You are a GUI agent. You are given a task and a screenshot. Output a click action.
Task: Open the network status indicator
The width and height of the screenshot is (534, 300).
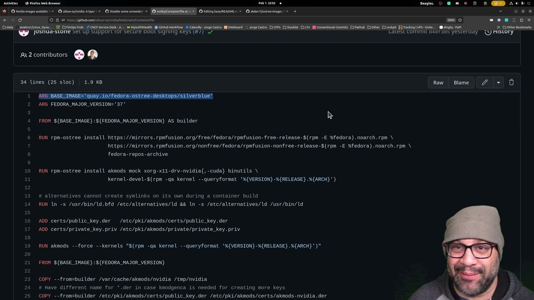point(511,3)
